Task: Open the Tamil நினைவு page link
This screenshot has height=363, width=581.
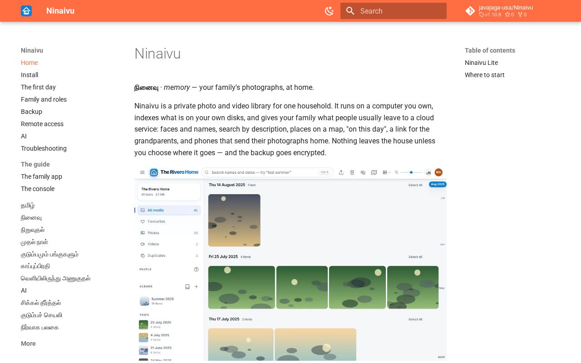Action: (31, 218)
